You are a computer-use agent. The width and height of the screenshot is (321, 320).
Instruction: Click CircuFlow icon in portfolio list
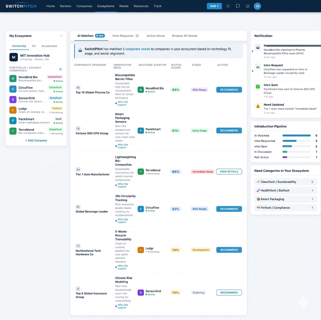(13, 89)
